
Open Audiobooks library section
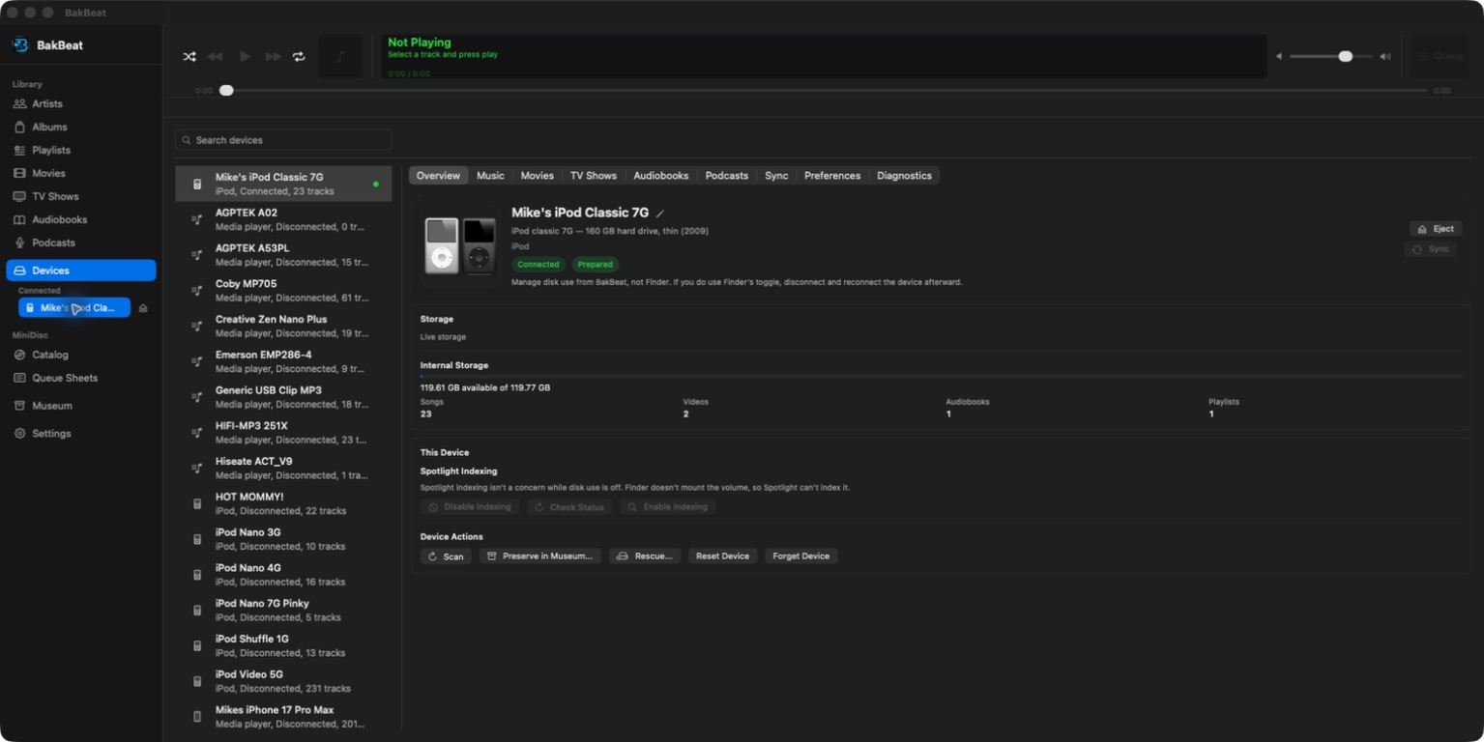tap(80, 219)
